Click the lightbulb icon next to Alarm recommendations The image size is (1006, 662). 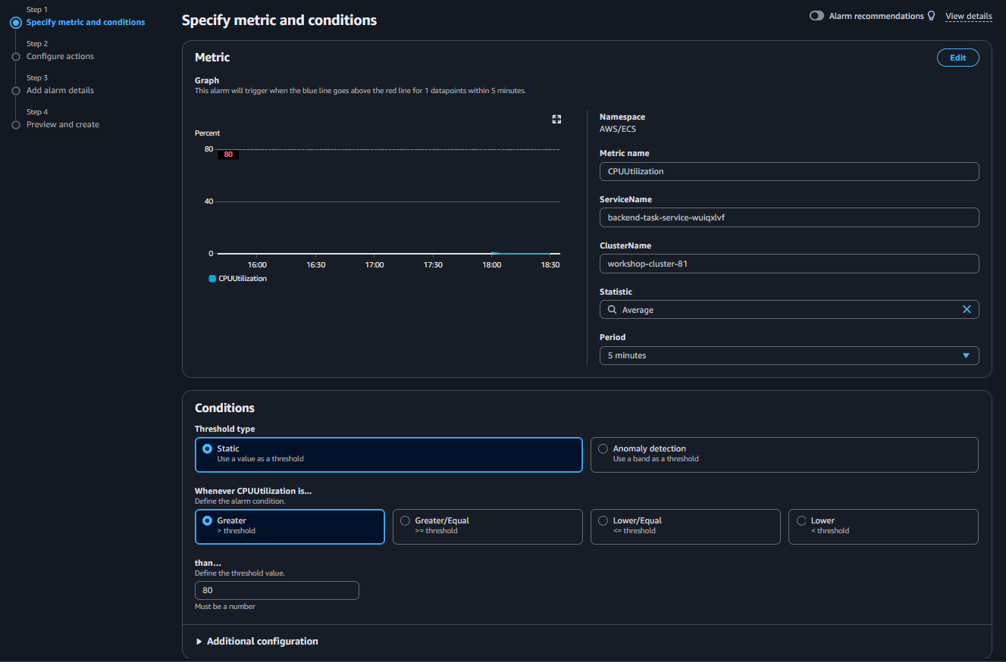930,15
